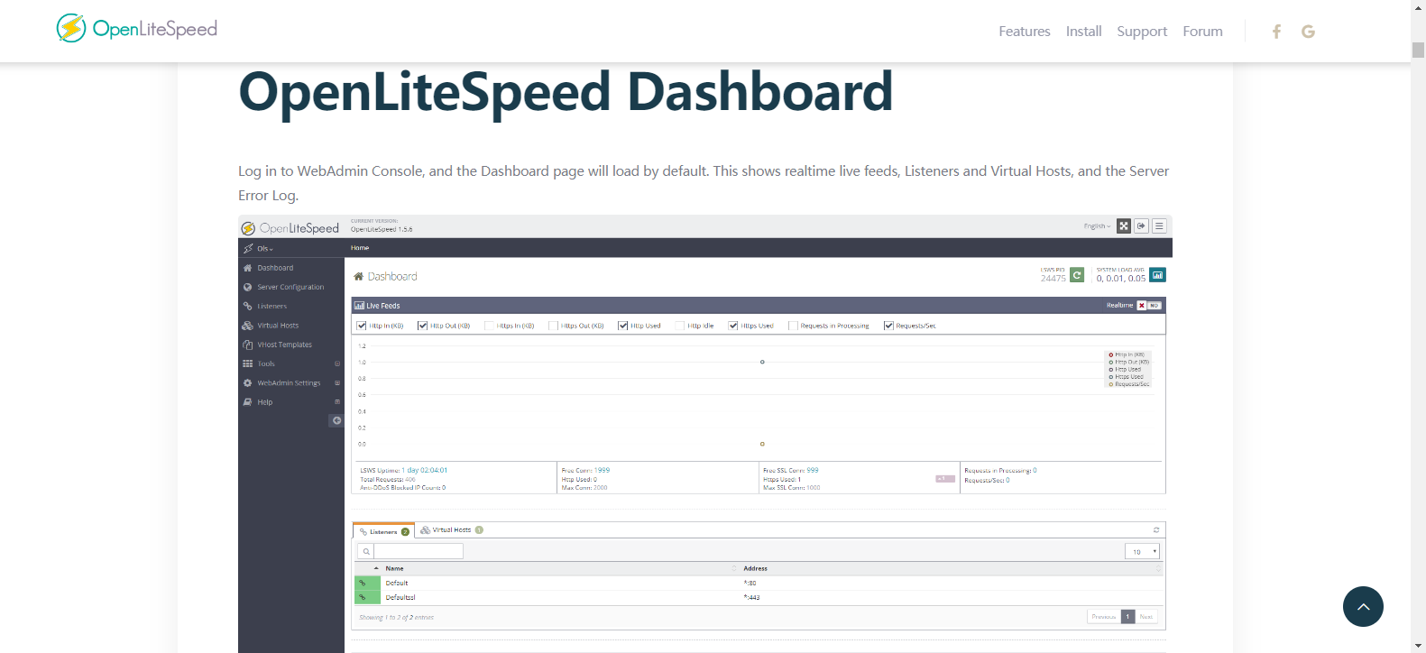
Task: Click the page scrollbar down arrow
Action: [1418, 646]
